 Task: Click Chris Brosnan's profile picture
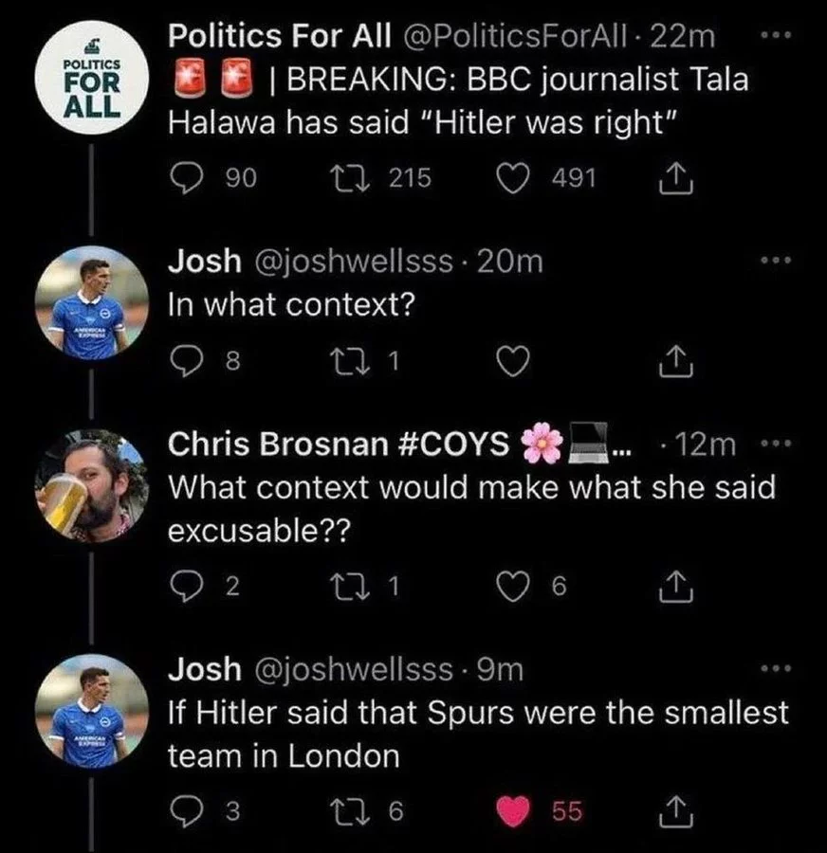[91, 485]
